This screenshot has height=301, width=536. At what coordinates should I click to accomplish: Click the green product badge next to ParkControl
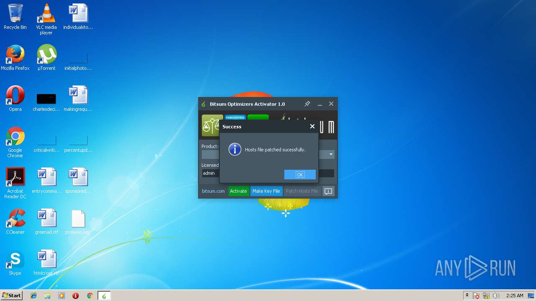click(258, 117)
